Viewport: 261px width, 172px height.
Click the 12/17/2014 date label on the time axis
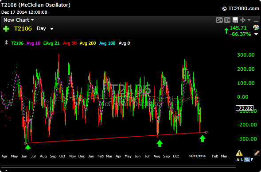pyautogui.click(x=198, y=156)
